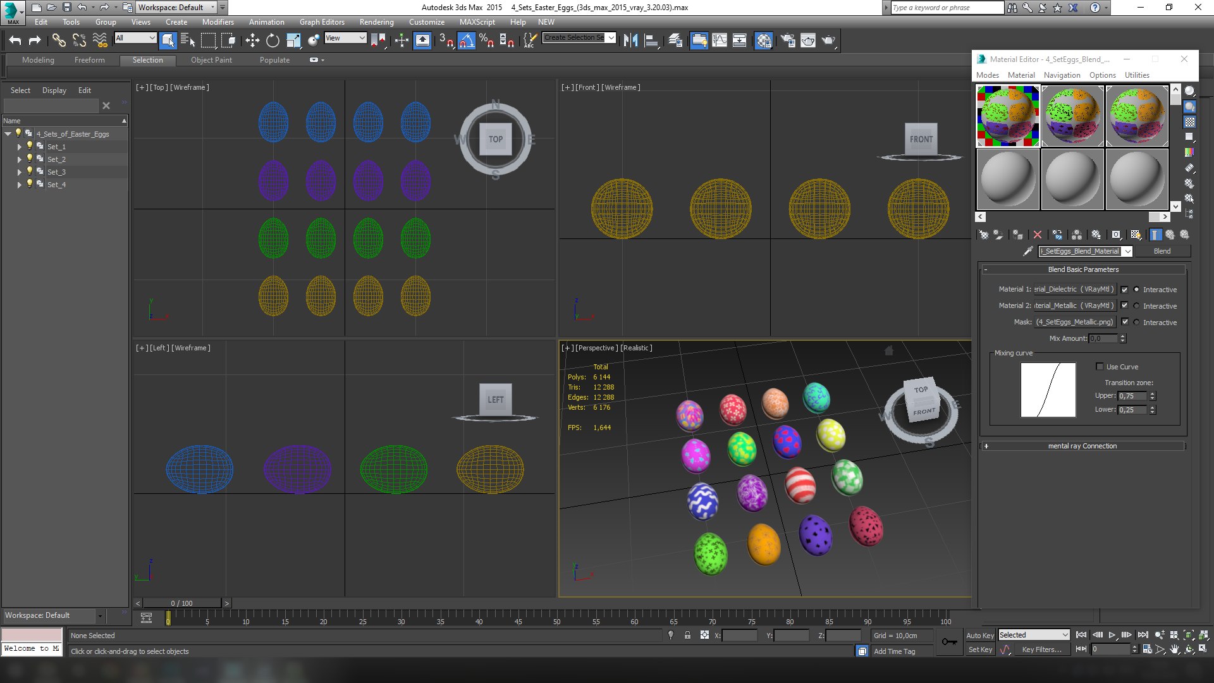Screen dimensions: 1214x683
Task: Open the Percent Snap toggle
Action: (x=486, y=40)
